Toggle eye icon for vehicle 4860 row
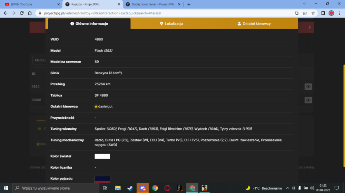 308,87
